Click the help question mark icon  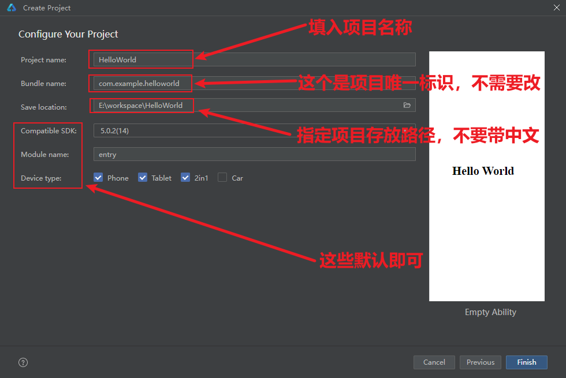click(x=23, y=362)
